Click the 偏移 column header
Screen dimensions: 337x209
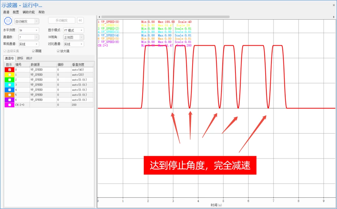pyautogui.click(x=64, y=65)
